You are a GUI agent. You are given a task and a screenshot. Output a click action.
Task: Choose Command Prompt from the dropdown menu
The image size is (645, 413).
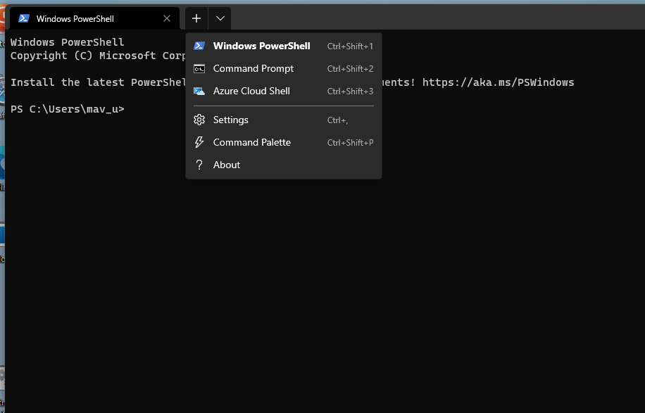click(x=253, y=68)
